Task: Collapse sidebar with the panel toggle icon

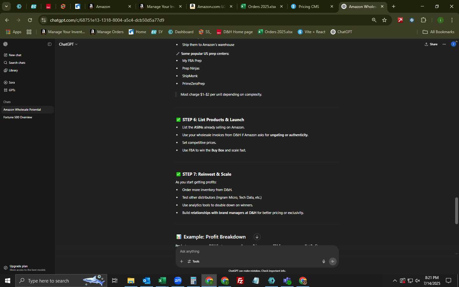Action: click(49, 44)
